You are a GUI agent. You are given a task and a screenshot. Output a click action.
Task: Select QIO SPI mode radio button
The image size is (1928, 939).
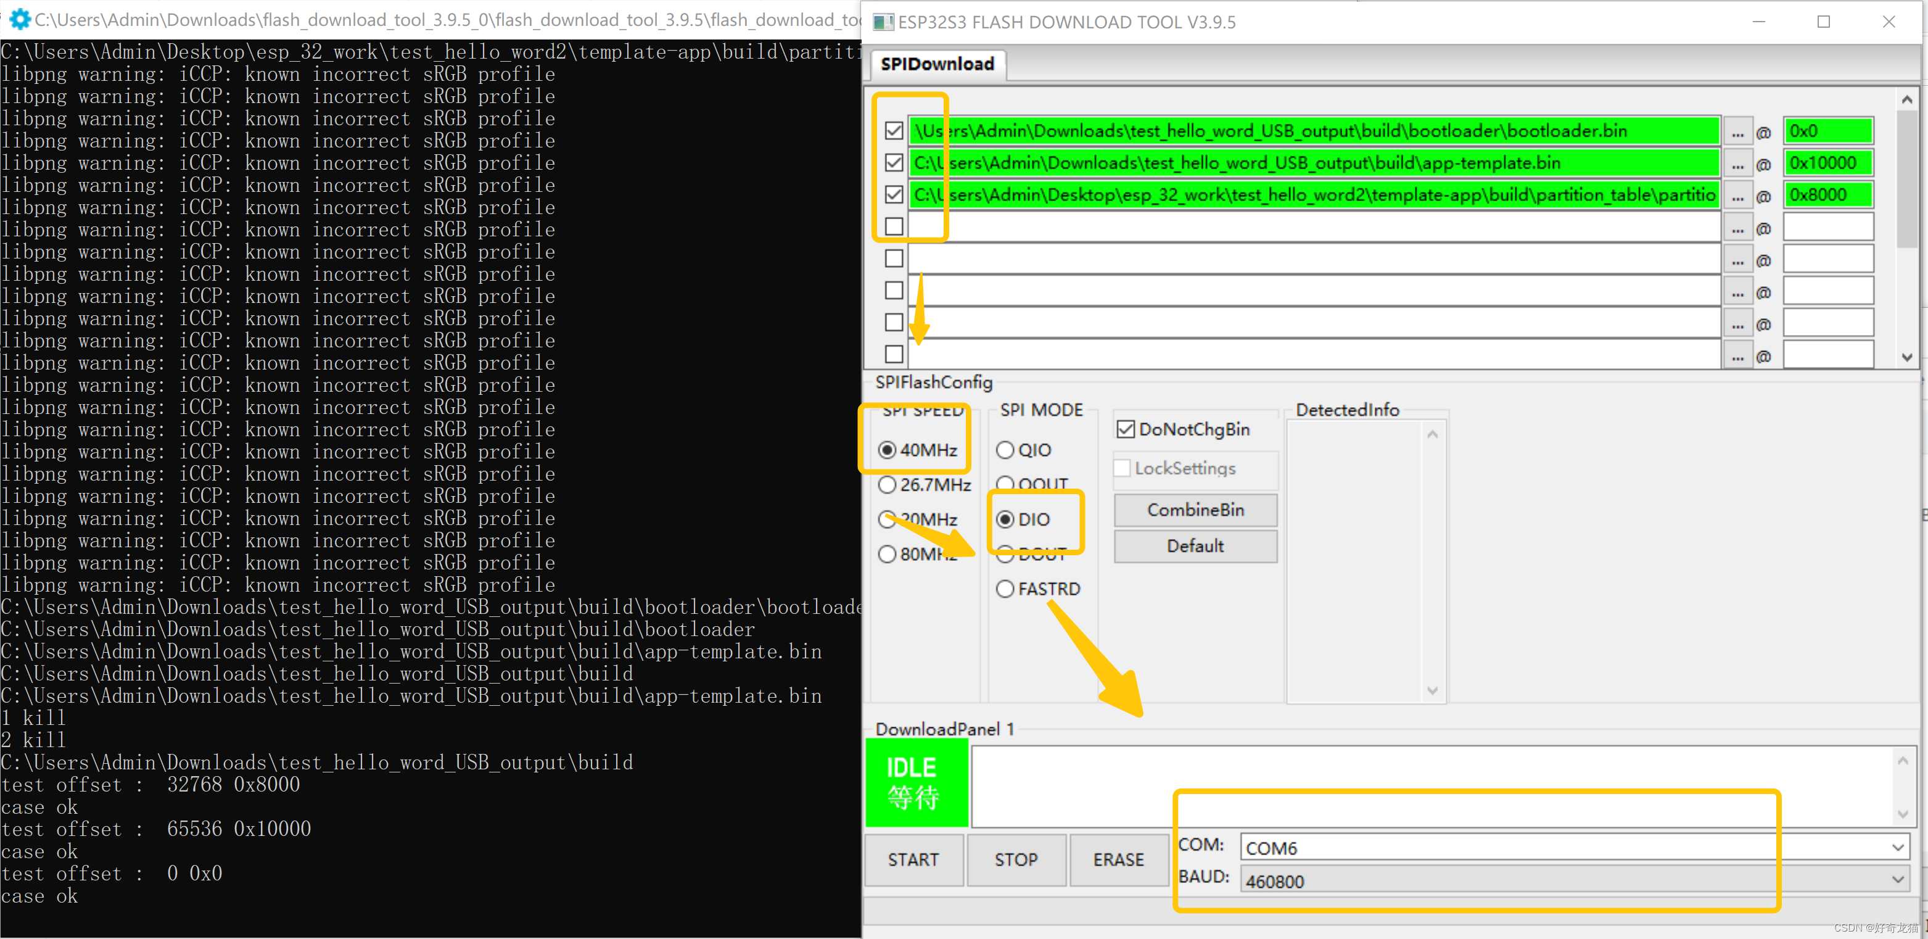coord(1005,450)
